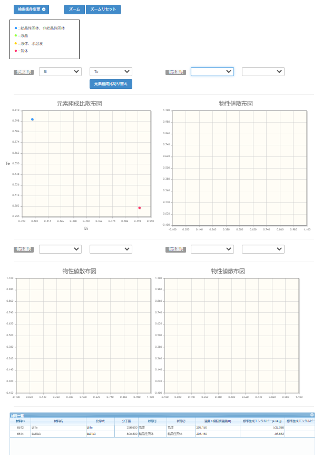Screen dimensions: 322x455
Task: Expand first 物性選択 dropdown above bottom-left plot
Action: click(x=60, y=249)
